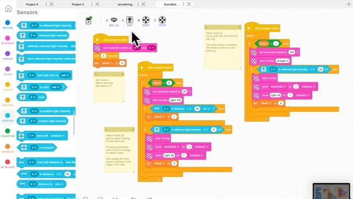Go to the Home screen icon

[x=8, y=9]
